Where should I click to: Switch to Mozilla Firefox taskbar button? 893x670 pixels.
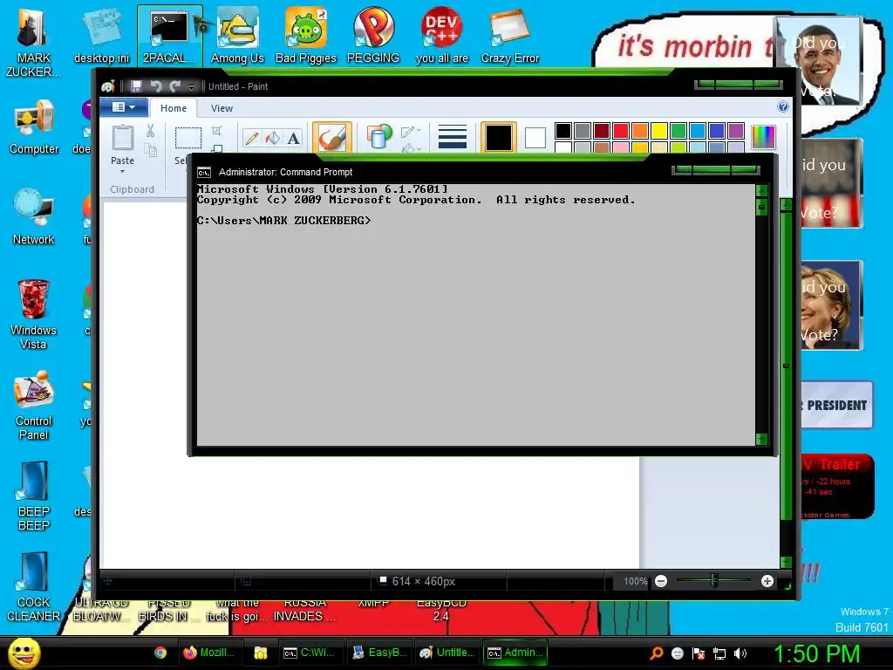(211, 653)
